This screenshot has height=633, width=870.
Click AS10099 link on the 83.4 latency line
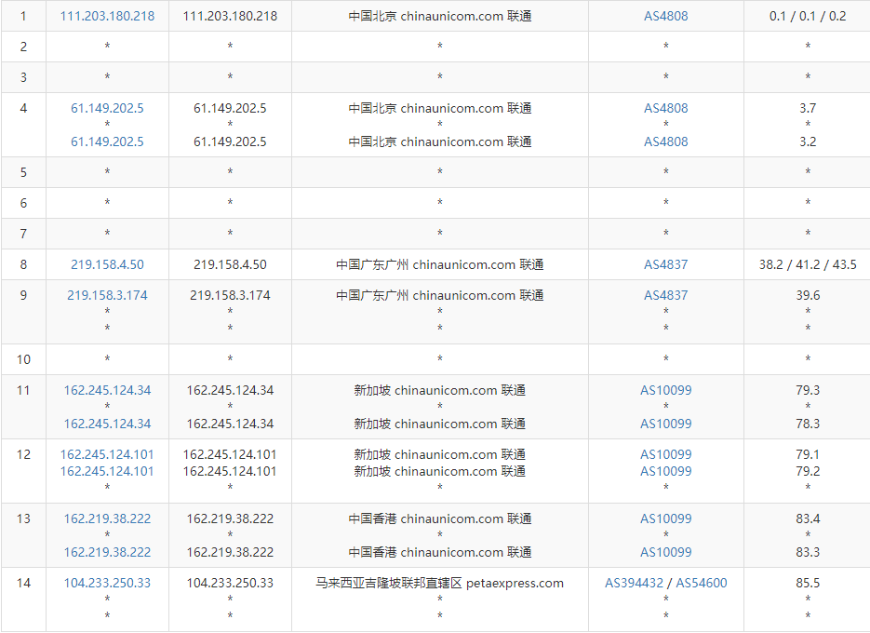(x=666, y=519)
